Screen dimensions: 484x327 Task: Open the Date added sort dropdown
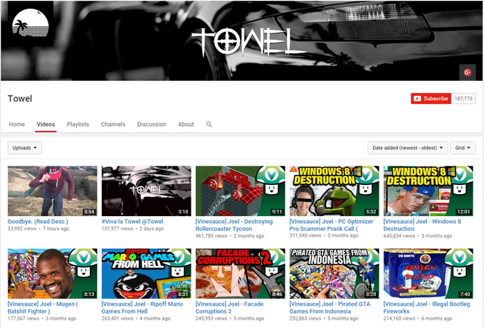tap(407, 148)
